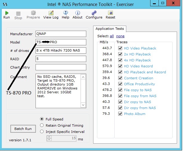Screen dimensions: 183x152
Task: Decrease interval with stepper down arrow
Action: (49, 139)
